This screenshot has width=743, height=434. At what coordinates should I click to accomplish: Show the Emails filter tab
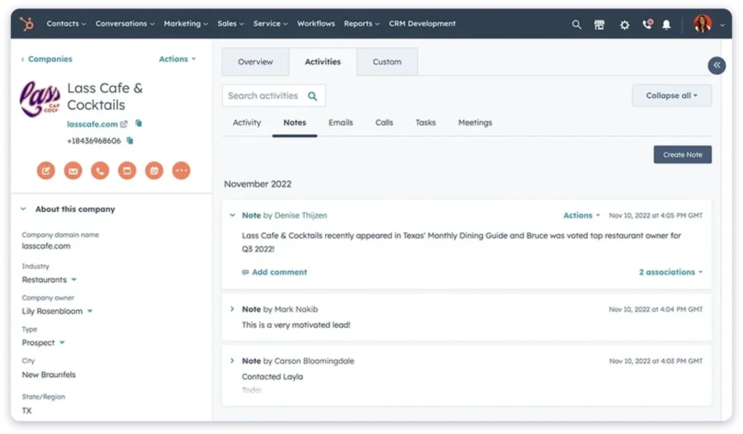341,123
